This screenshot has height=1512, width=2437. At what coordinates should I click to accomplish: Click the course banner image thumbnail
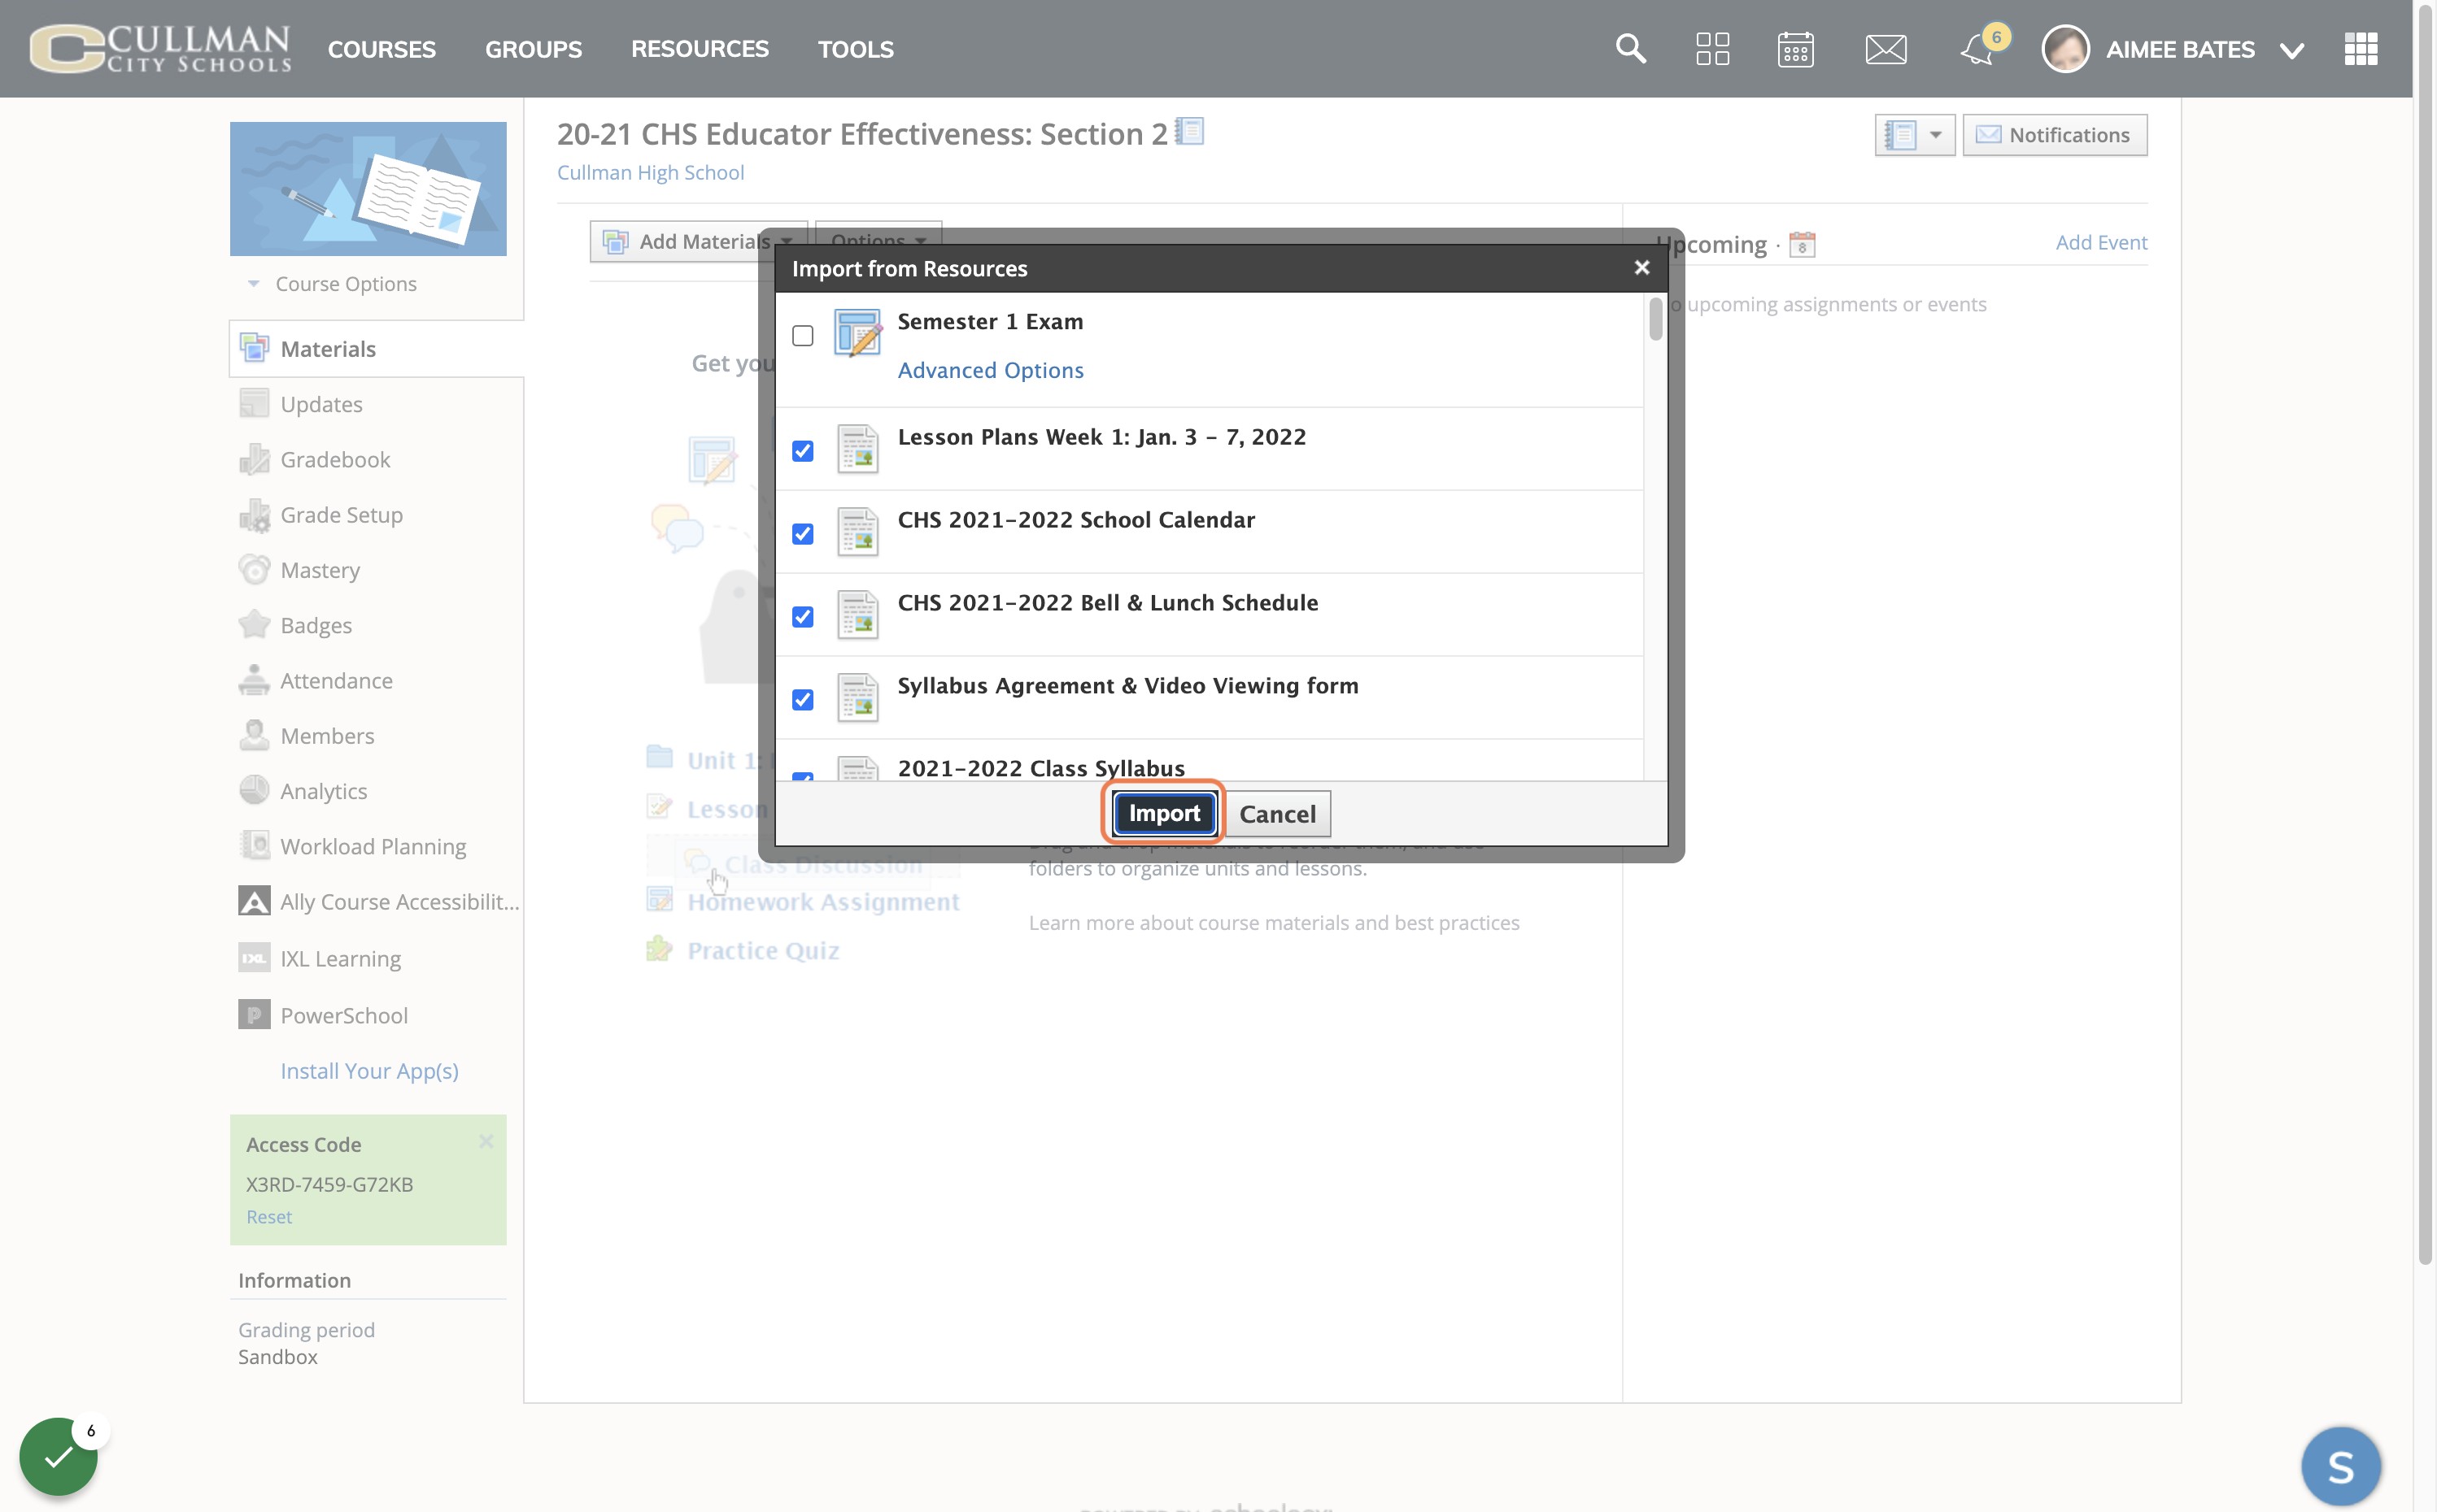click(368, 188)
